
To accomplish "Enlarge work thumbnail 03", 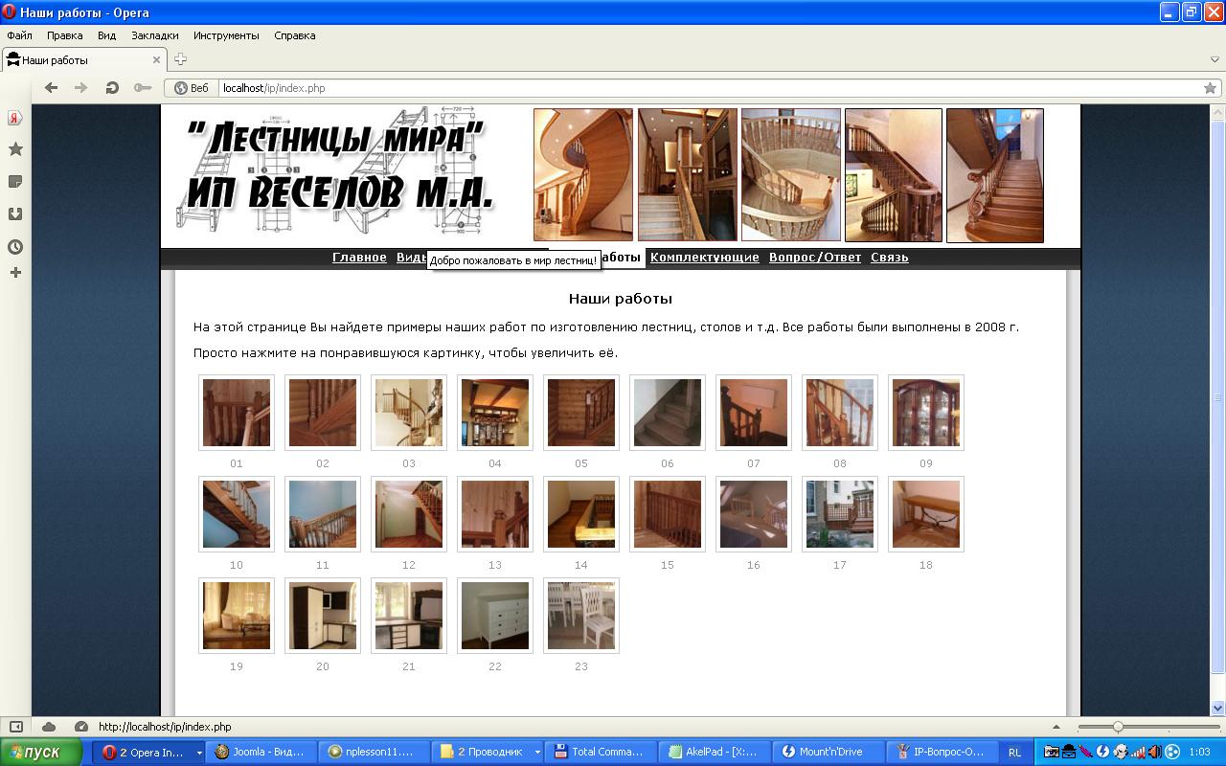I will click(409, 413).
